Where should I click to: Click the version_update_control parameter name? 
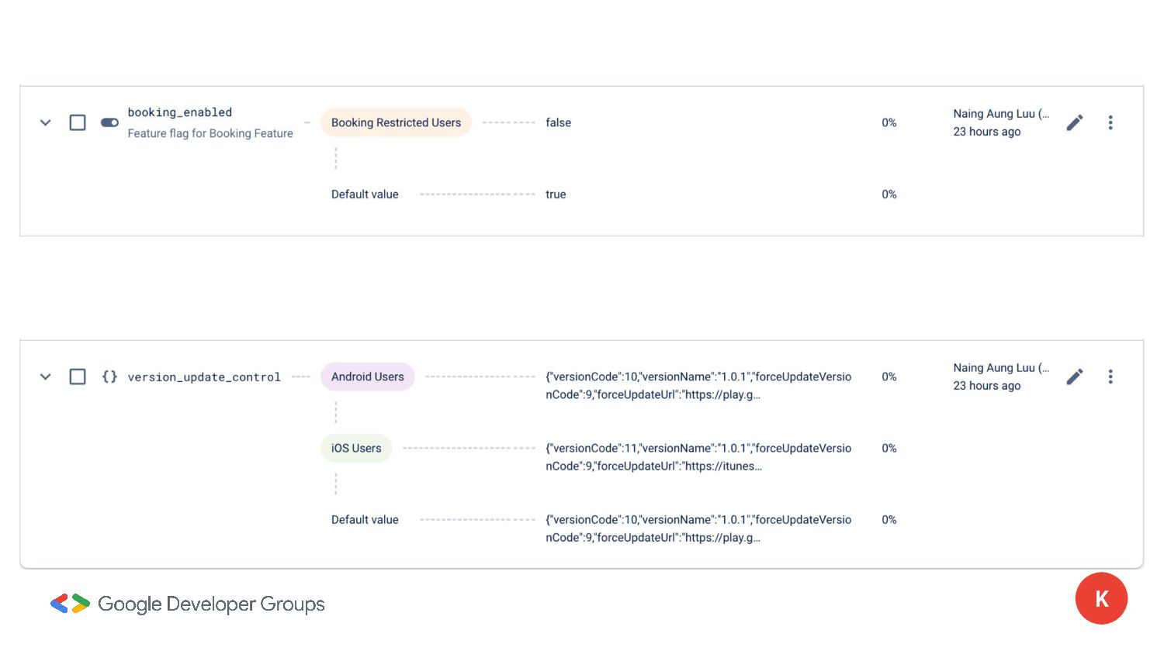coord(204,377)
